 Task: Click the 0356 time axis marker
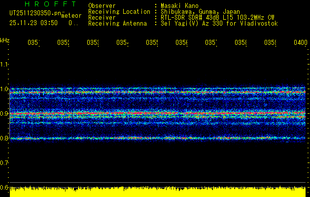click(x=181, y=42)
